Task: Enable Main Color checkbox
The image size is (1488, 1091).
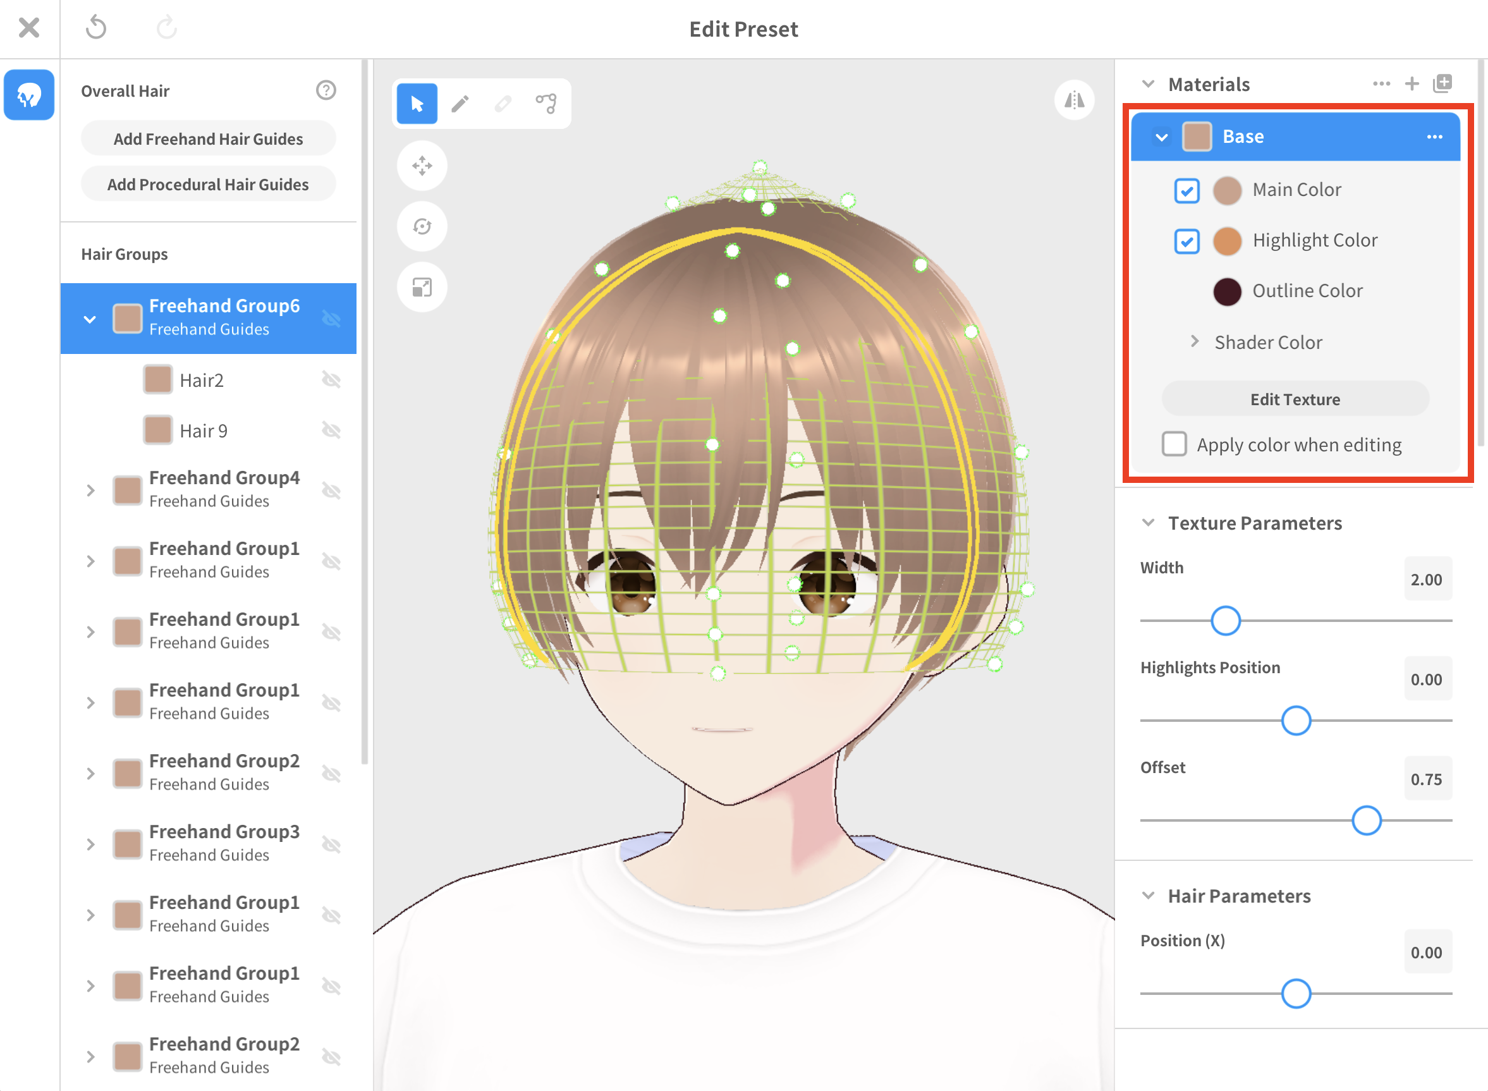Action: 1187,191
